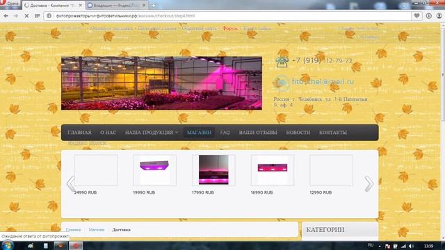Open product thumbnail priced 17990 RUB
445x250 pixels.
[x=213, y=170]
